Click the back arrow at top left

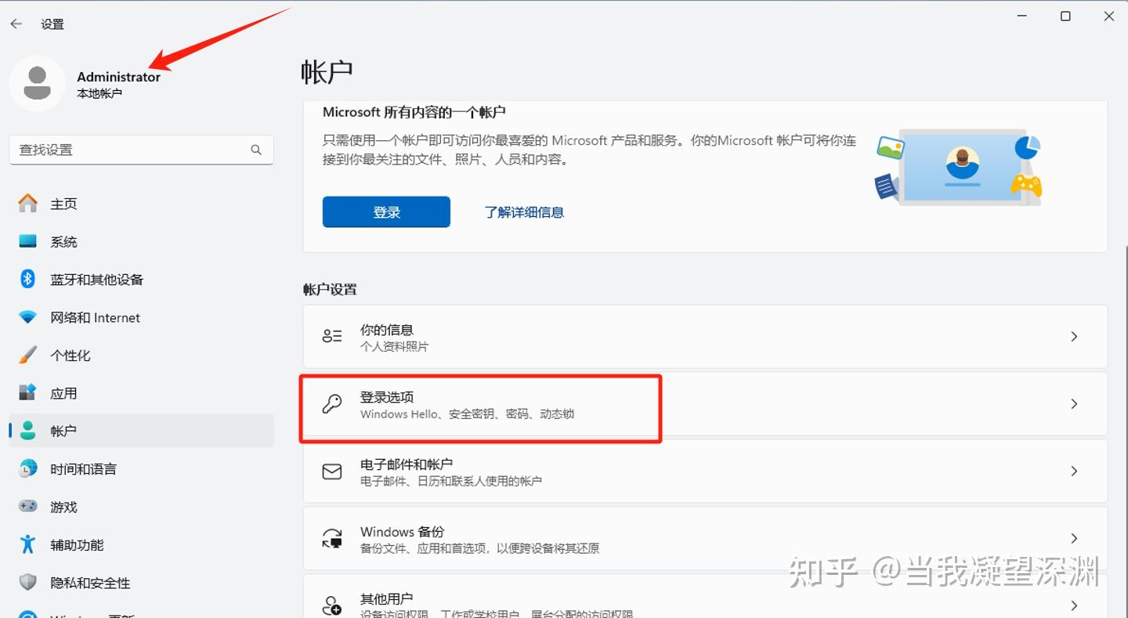tap(16, 23)
